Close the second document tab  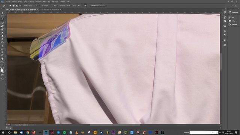pyautogui.click(x=61, y=10)
